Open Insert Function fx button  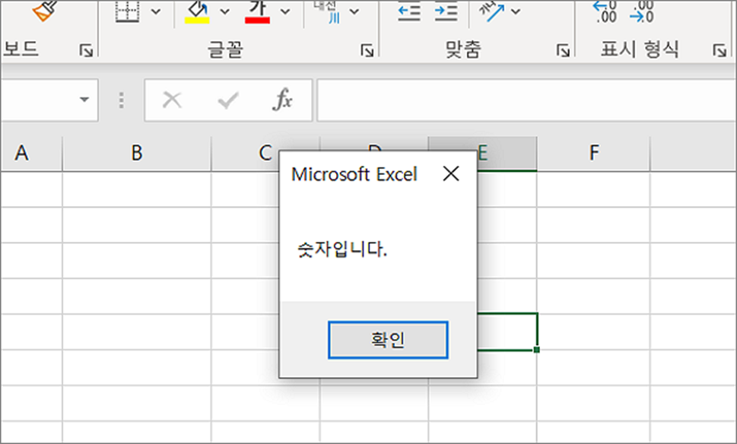[x=282, y=100]
